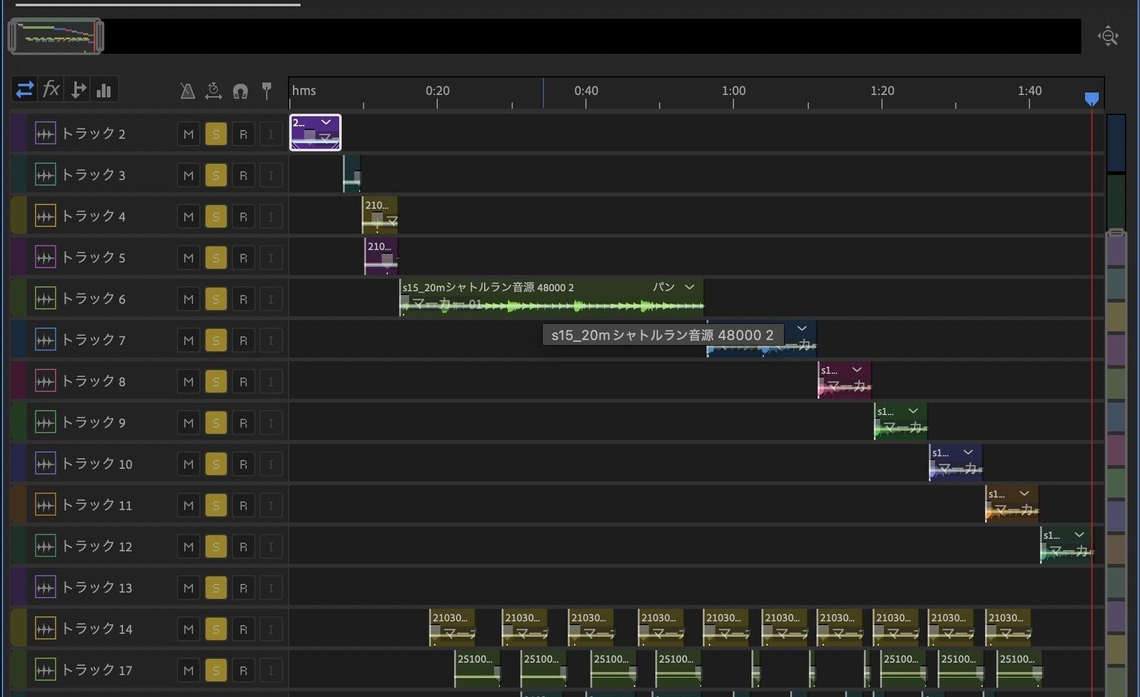Click the zoom magnifier icon at top right
Viewport: 1140px width, 697px height.
click(1108, 36)
